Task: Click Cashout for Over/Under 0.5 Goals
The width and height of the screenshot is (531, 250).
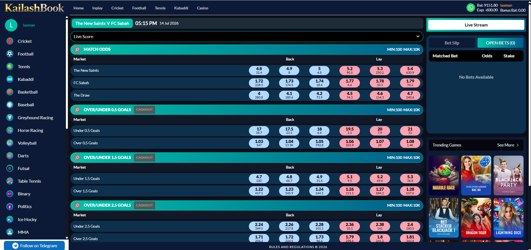Action: click(145, 110)
